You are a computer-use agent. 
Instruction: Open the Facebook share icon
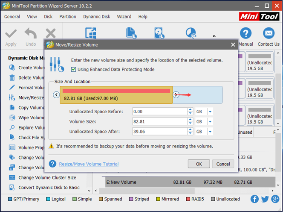pos(254,199)
